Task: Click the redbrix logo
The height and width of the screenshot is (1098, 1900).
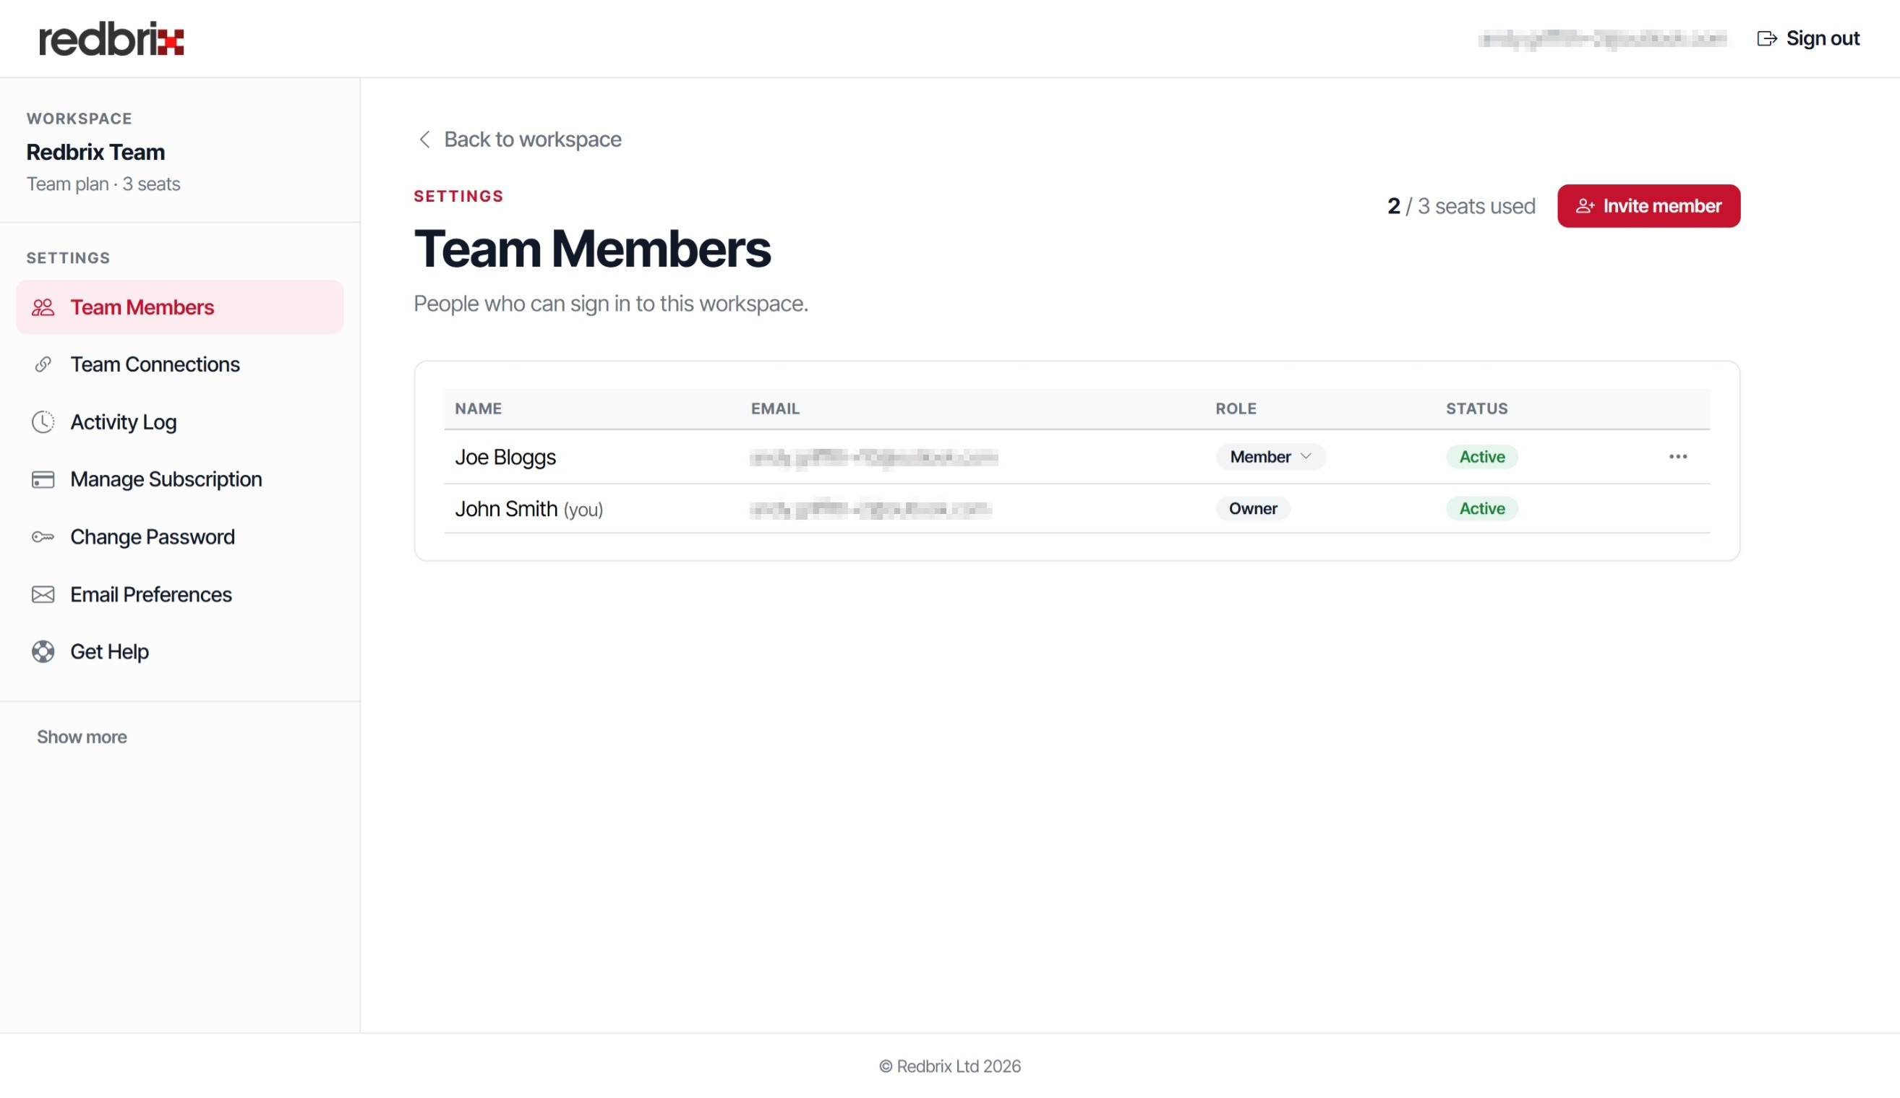Action: pos(111,38)
